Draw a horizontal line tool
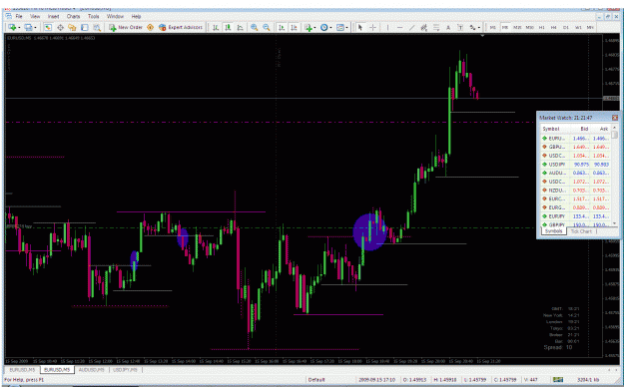Image resolution: width=624 pixels, height=387 pixels. pos(400,28)
